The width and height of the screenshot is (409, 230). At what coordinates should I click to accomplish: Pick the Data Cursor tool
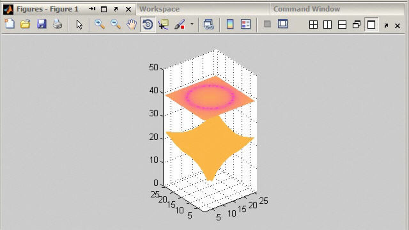point(164,25)
